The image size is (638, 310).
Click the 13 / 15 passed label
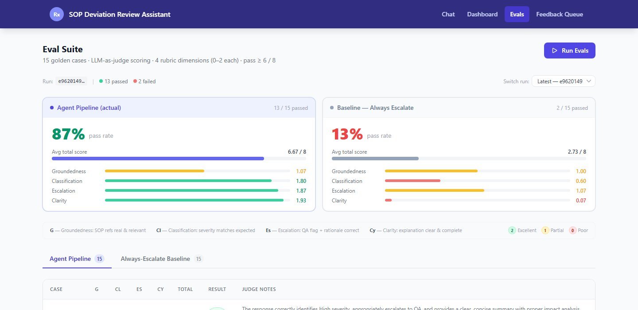(x=291, y=108)
